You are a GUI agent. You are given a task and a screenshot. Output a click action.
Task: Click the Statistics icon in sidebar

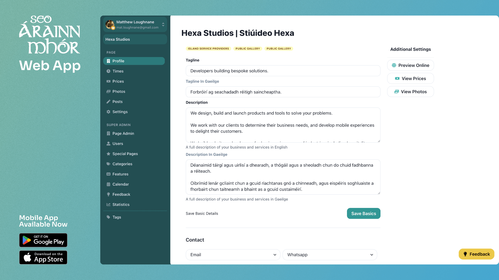(x=108, y=205)
